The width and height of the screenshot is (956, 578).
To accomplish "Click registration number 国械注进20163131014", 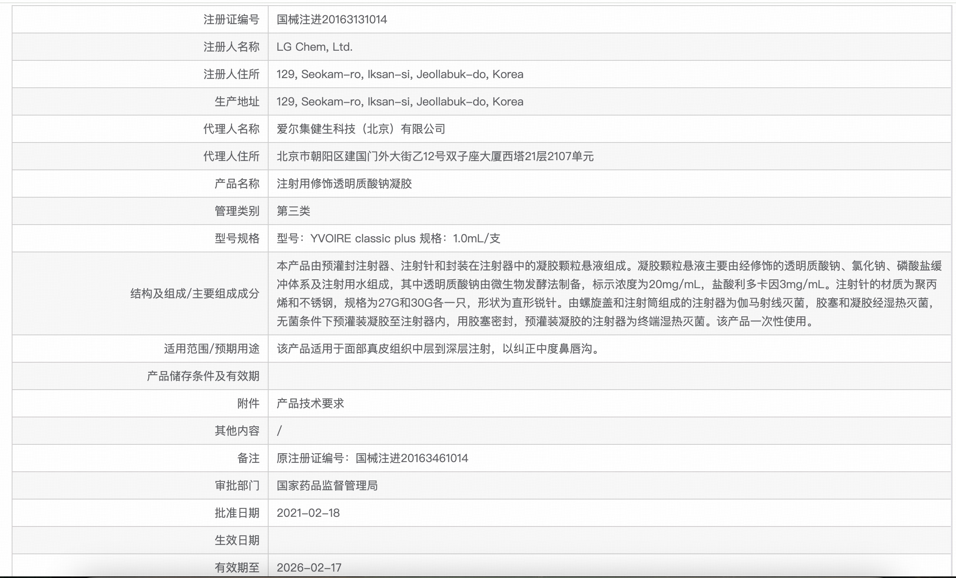I will 331,19.
